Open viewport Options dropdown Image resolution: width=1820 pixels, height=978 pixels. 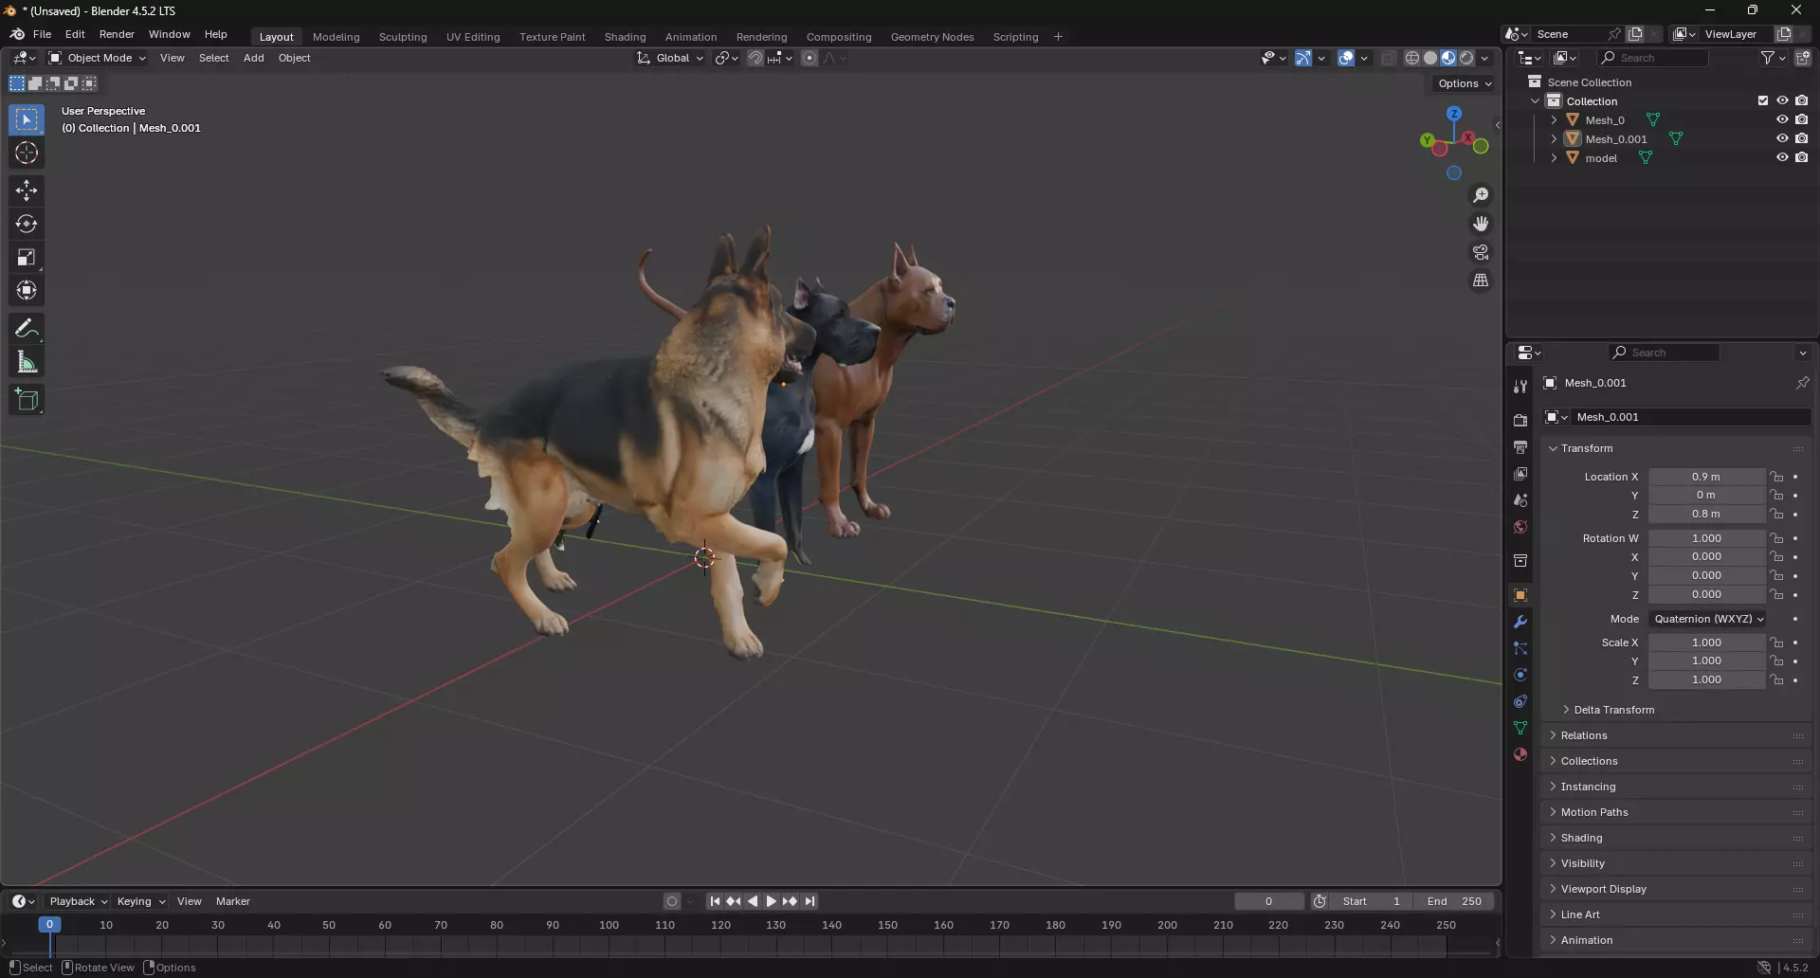1465,83
